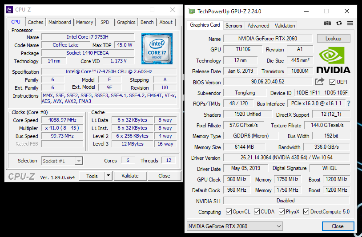Click the BIOS export share icon

pos(319,82)
